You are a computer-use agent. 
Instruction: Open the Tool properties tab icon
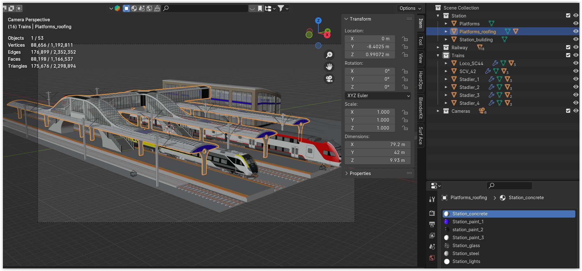tap(432, 199)
